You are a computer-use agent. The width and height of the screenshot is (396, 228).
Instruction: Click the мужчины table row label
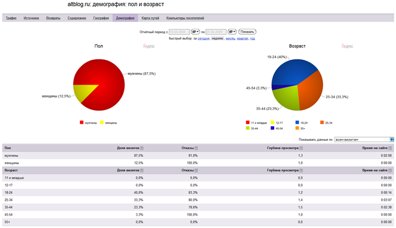tap(11, 156)
